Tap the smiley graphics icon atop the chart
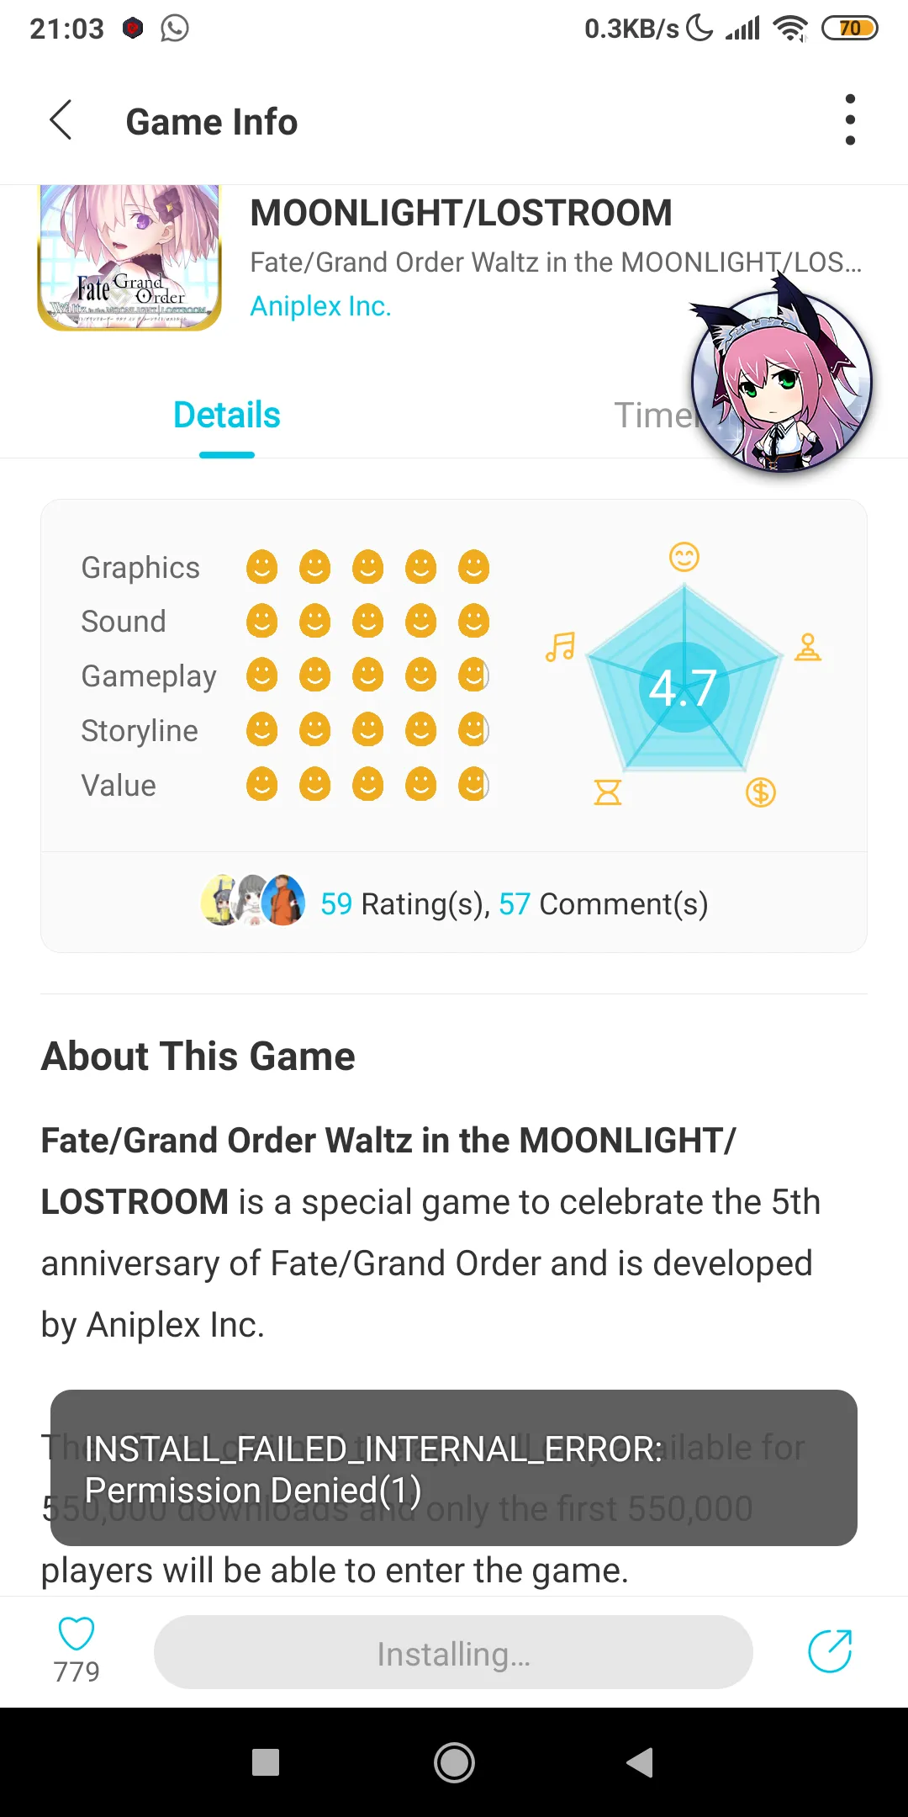908x1817 pixels. (684, 557)
